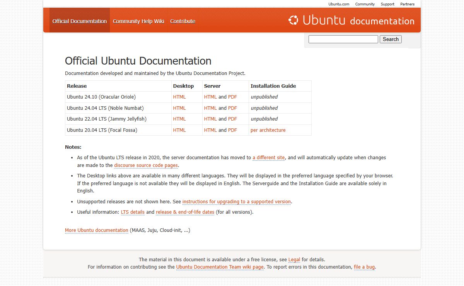Image resolution: width=464 pixels, height=286 pixels.
Task: Open Server HTML for Ubuntu 20.04 LTS
Action: click(210, 130)
